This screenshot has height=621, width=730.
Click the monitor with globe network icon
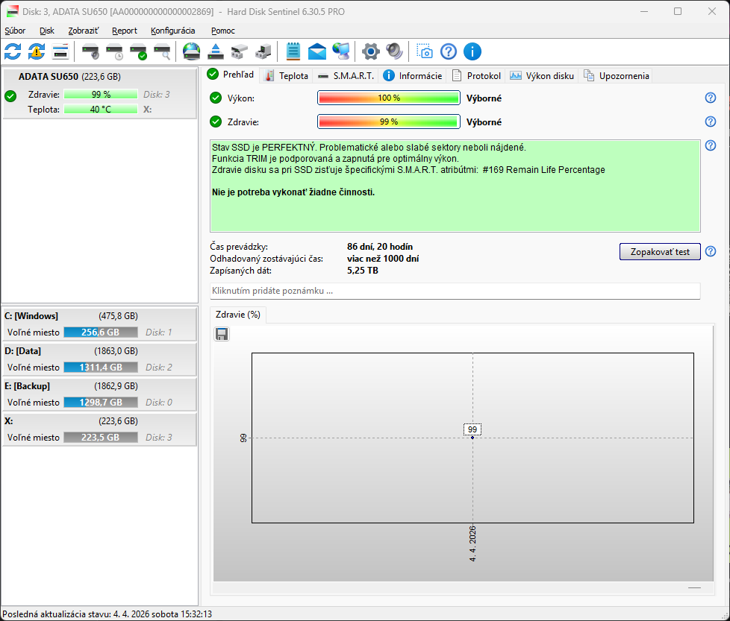[x=341, y=51]
